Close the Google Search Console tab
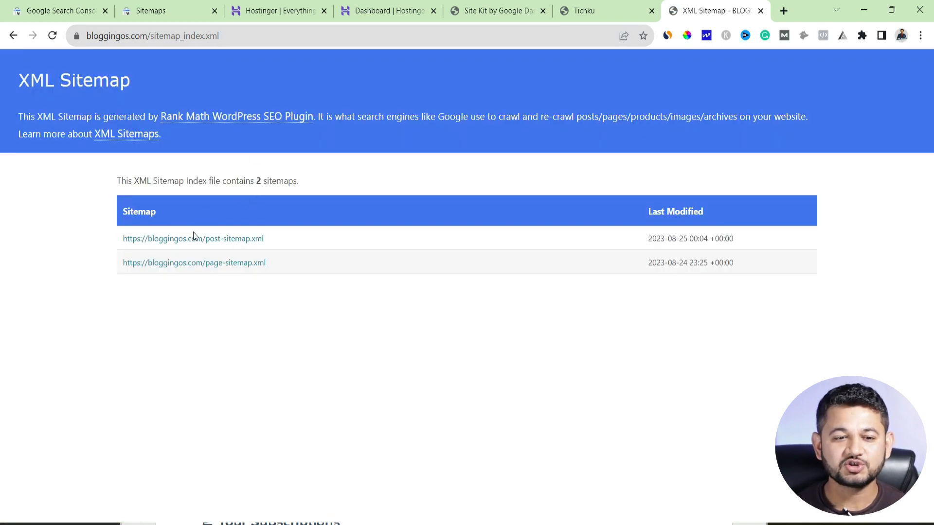The width and height of the screenshot is (934, 525). [x=105, y=11]
